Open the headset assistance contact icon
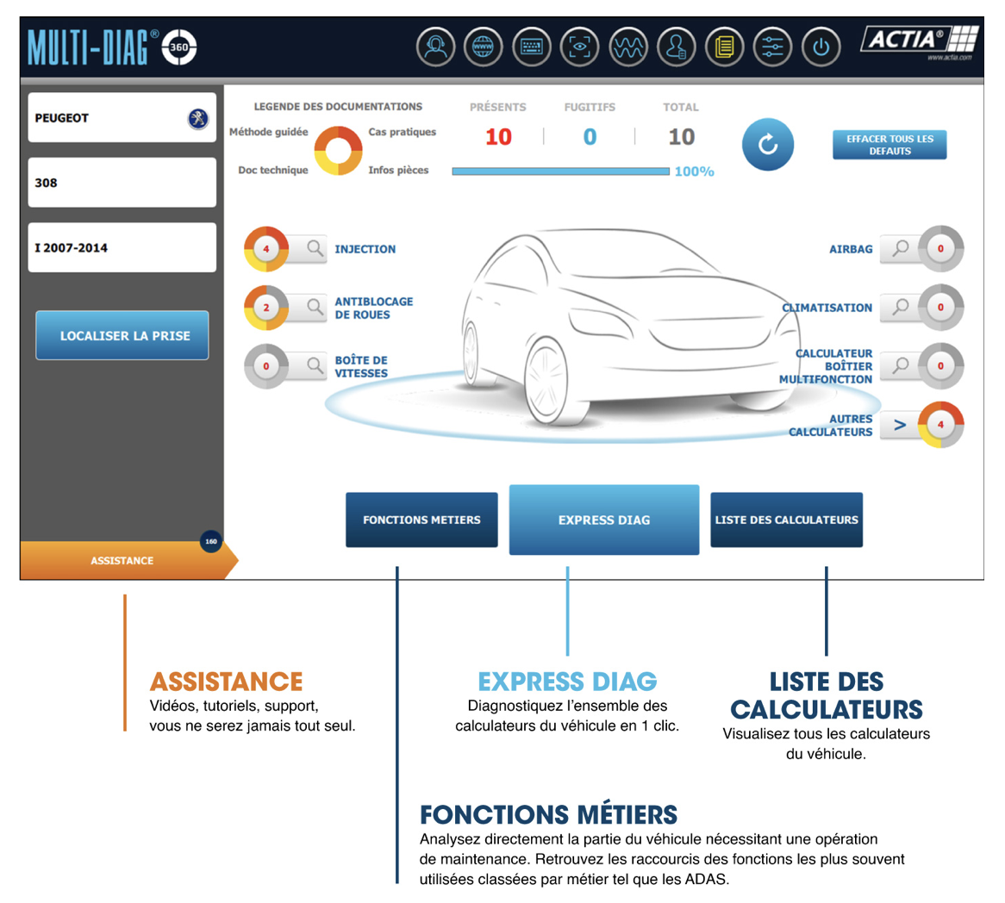1005x903 pixels. [x=436, y=47]
